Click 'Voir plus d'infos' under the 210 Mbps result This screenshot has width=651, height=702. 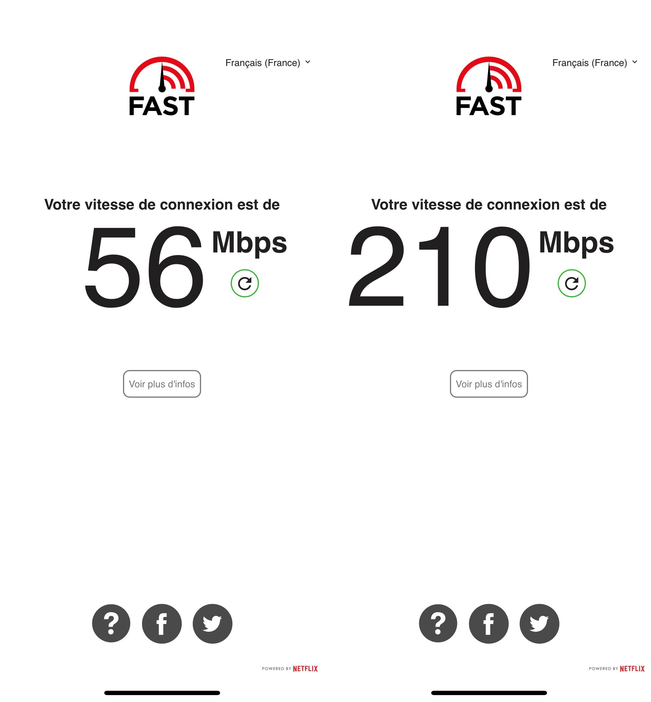pos(489,384)
